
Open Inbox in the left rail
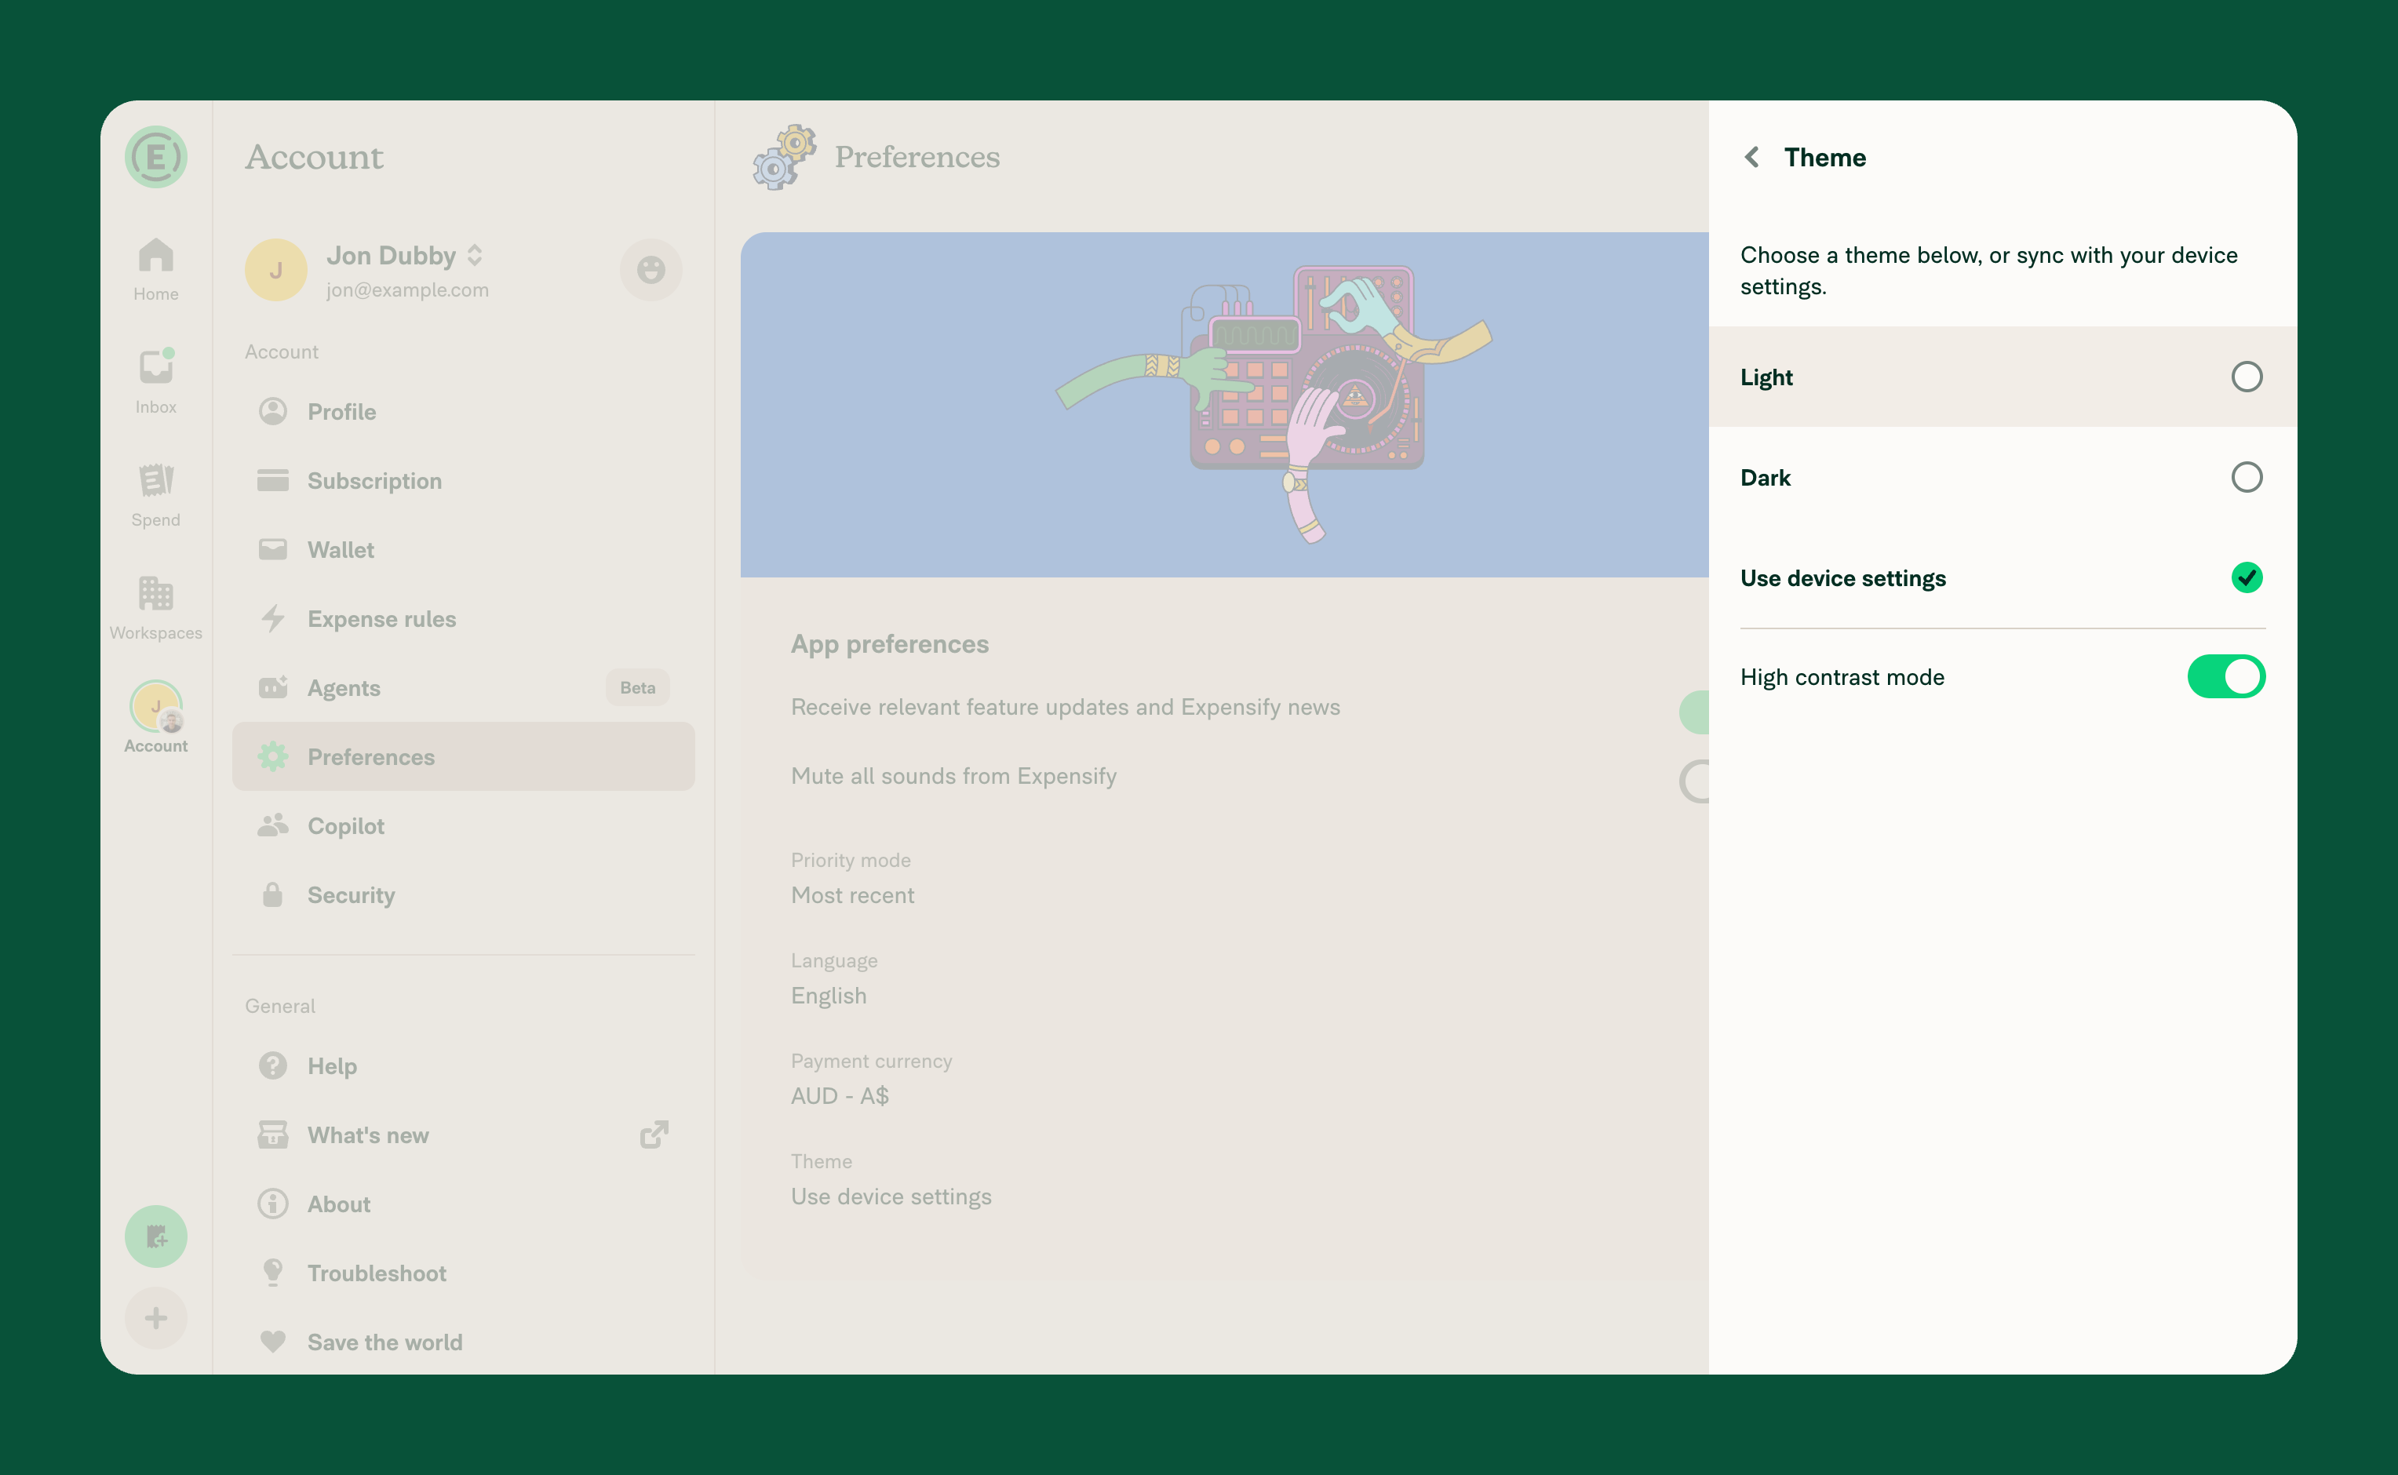pyautogui.click(x=156, y=381)
